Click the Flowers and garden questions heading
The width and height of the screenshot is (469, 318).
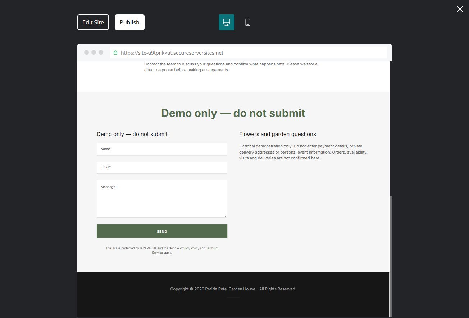pos(277,134)
